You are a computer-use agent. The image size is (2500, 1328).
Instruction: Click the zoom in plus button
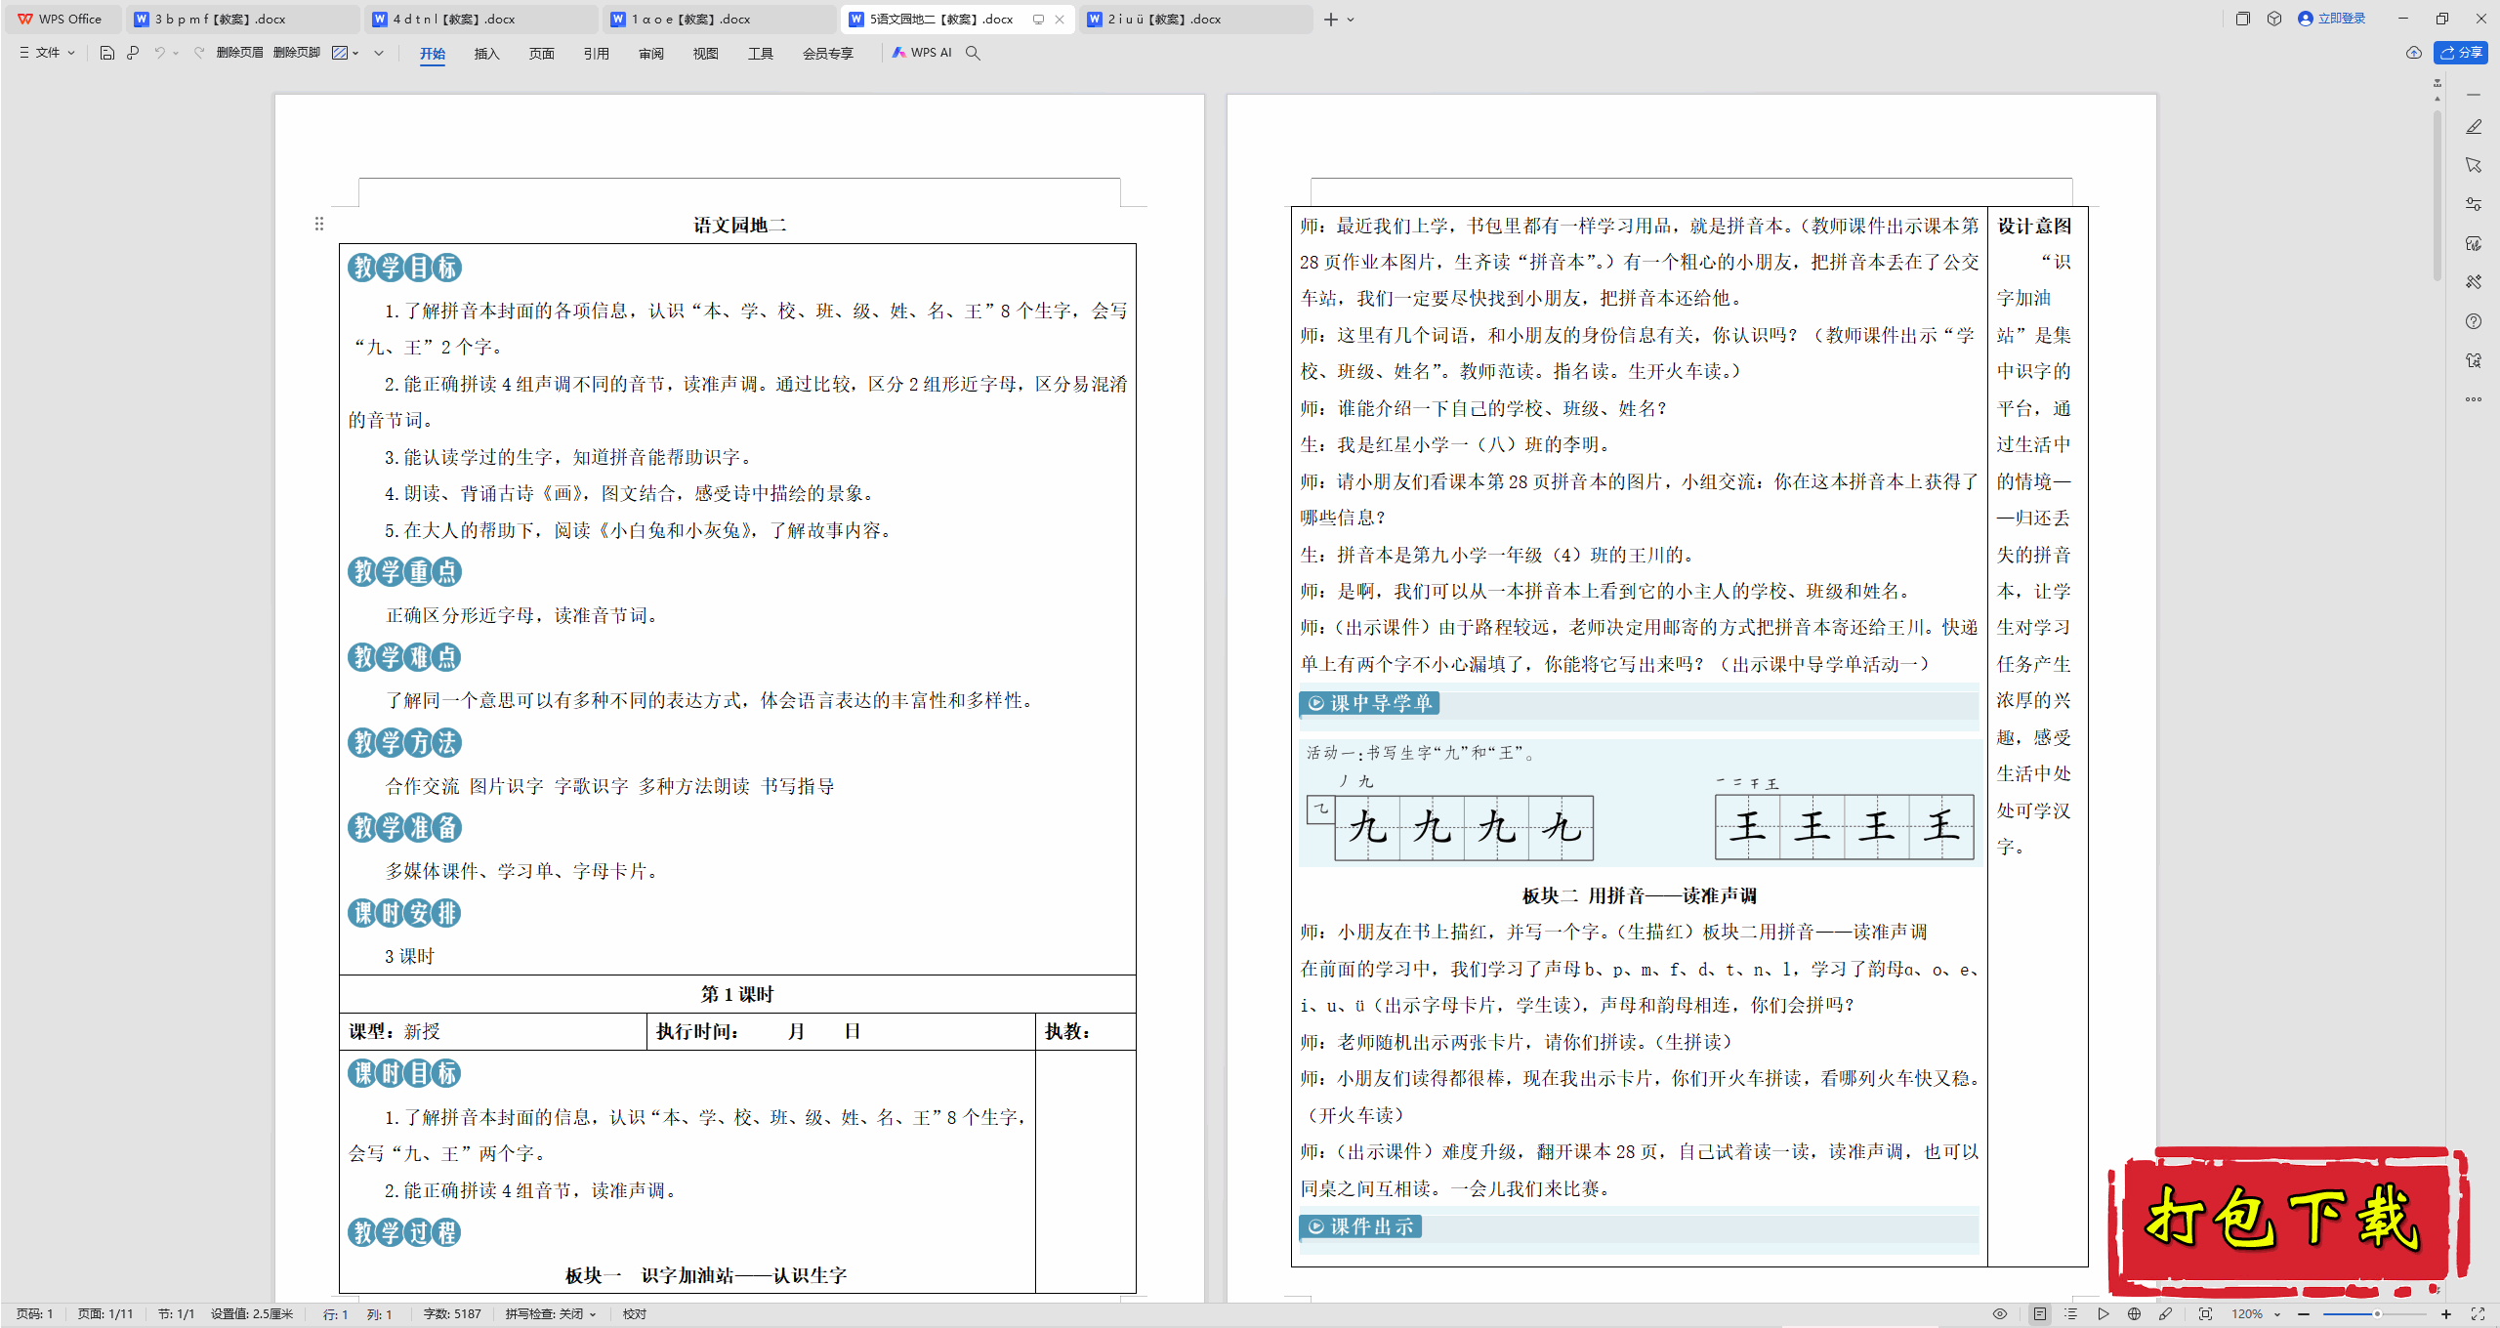click(x=2446, y=1314)
